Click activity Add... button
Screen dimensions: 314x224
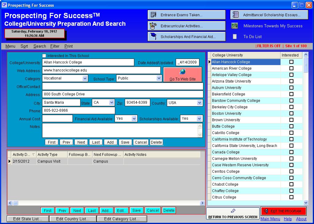107,210
